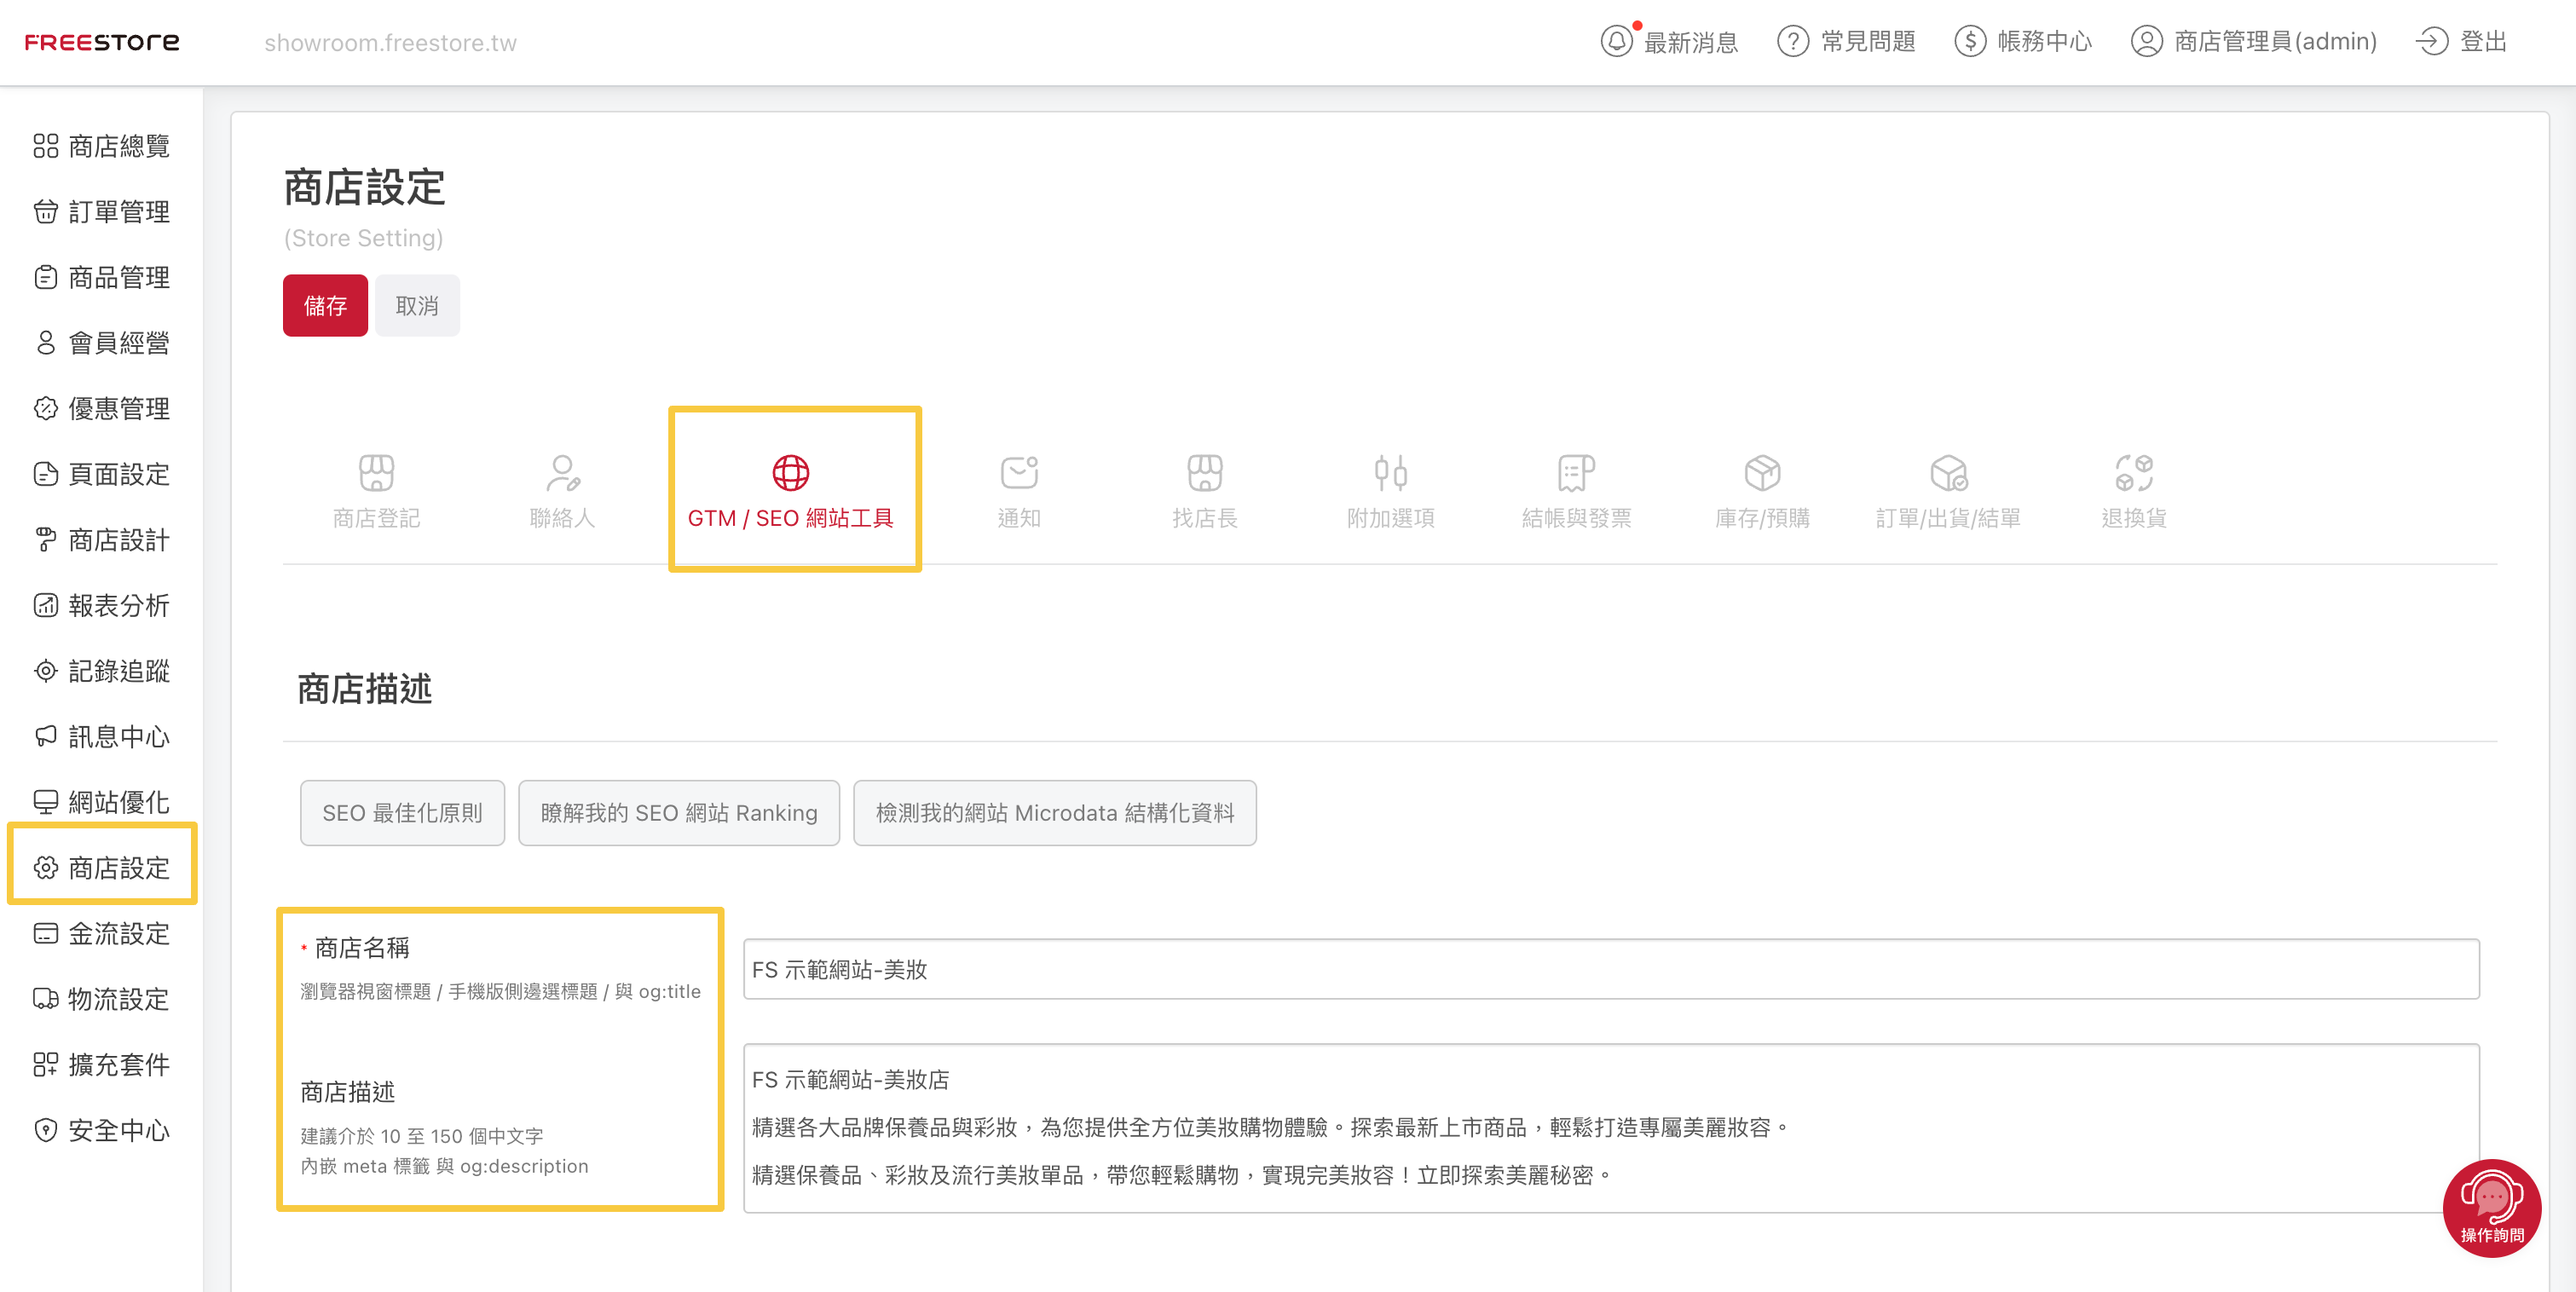Click the 最新消息 bell icon
Screen dimensions: 2576x1292
coord(1617,41)
